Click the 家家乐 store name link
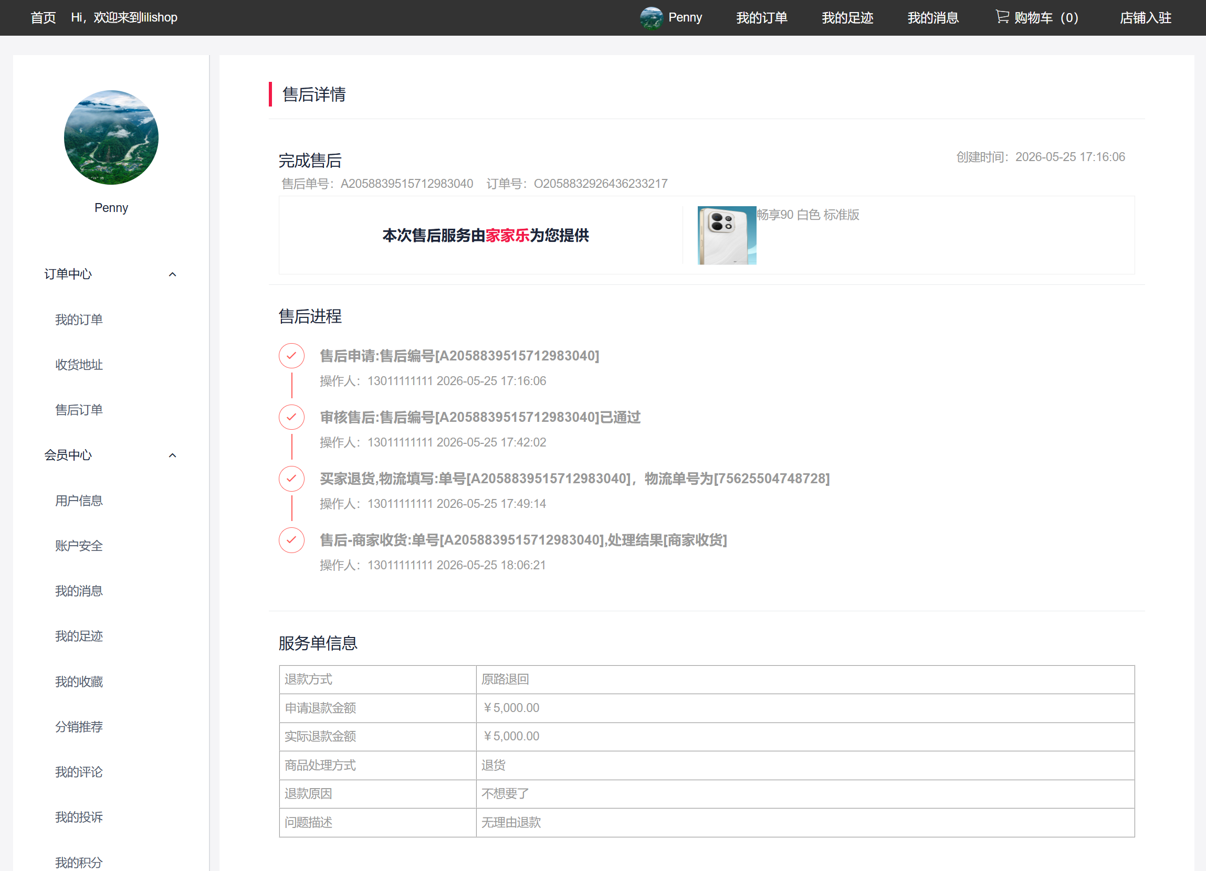 (507, 236)
